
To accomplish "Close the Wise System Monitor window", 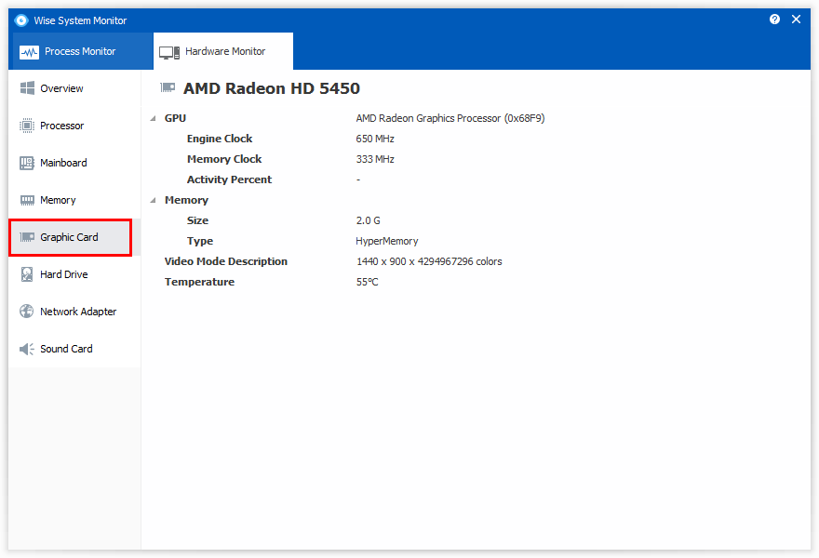I will (x=796, y=20).
